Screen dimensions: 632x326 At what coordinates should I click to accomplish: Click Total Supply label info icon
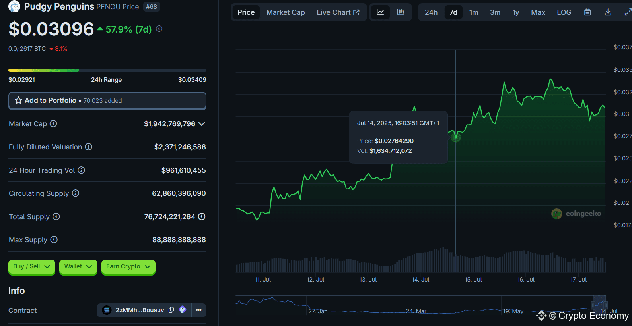(x=56, y=216)
